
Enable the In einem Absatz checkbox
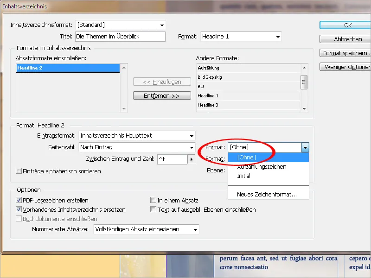pyautogui.click(x=154, y=200)
